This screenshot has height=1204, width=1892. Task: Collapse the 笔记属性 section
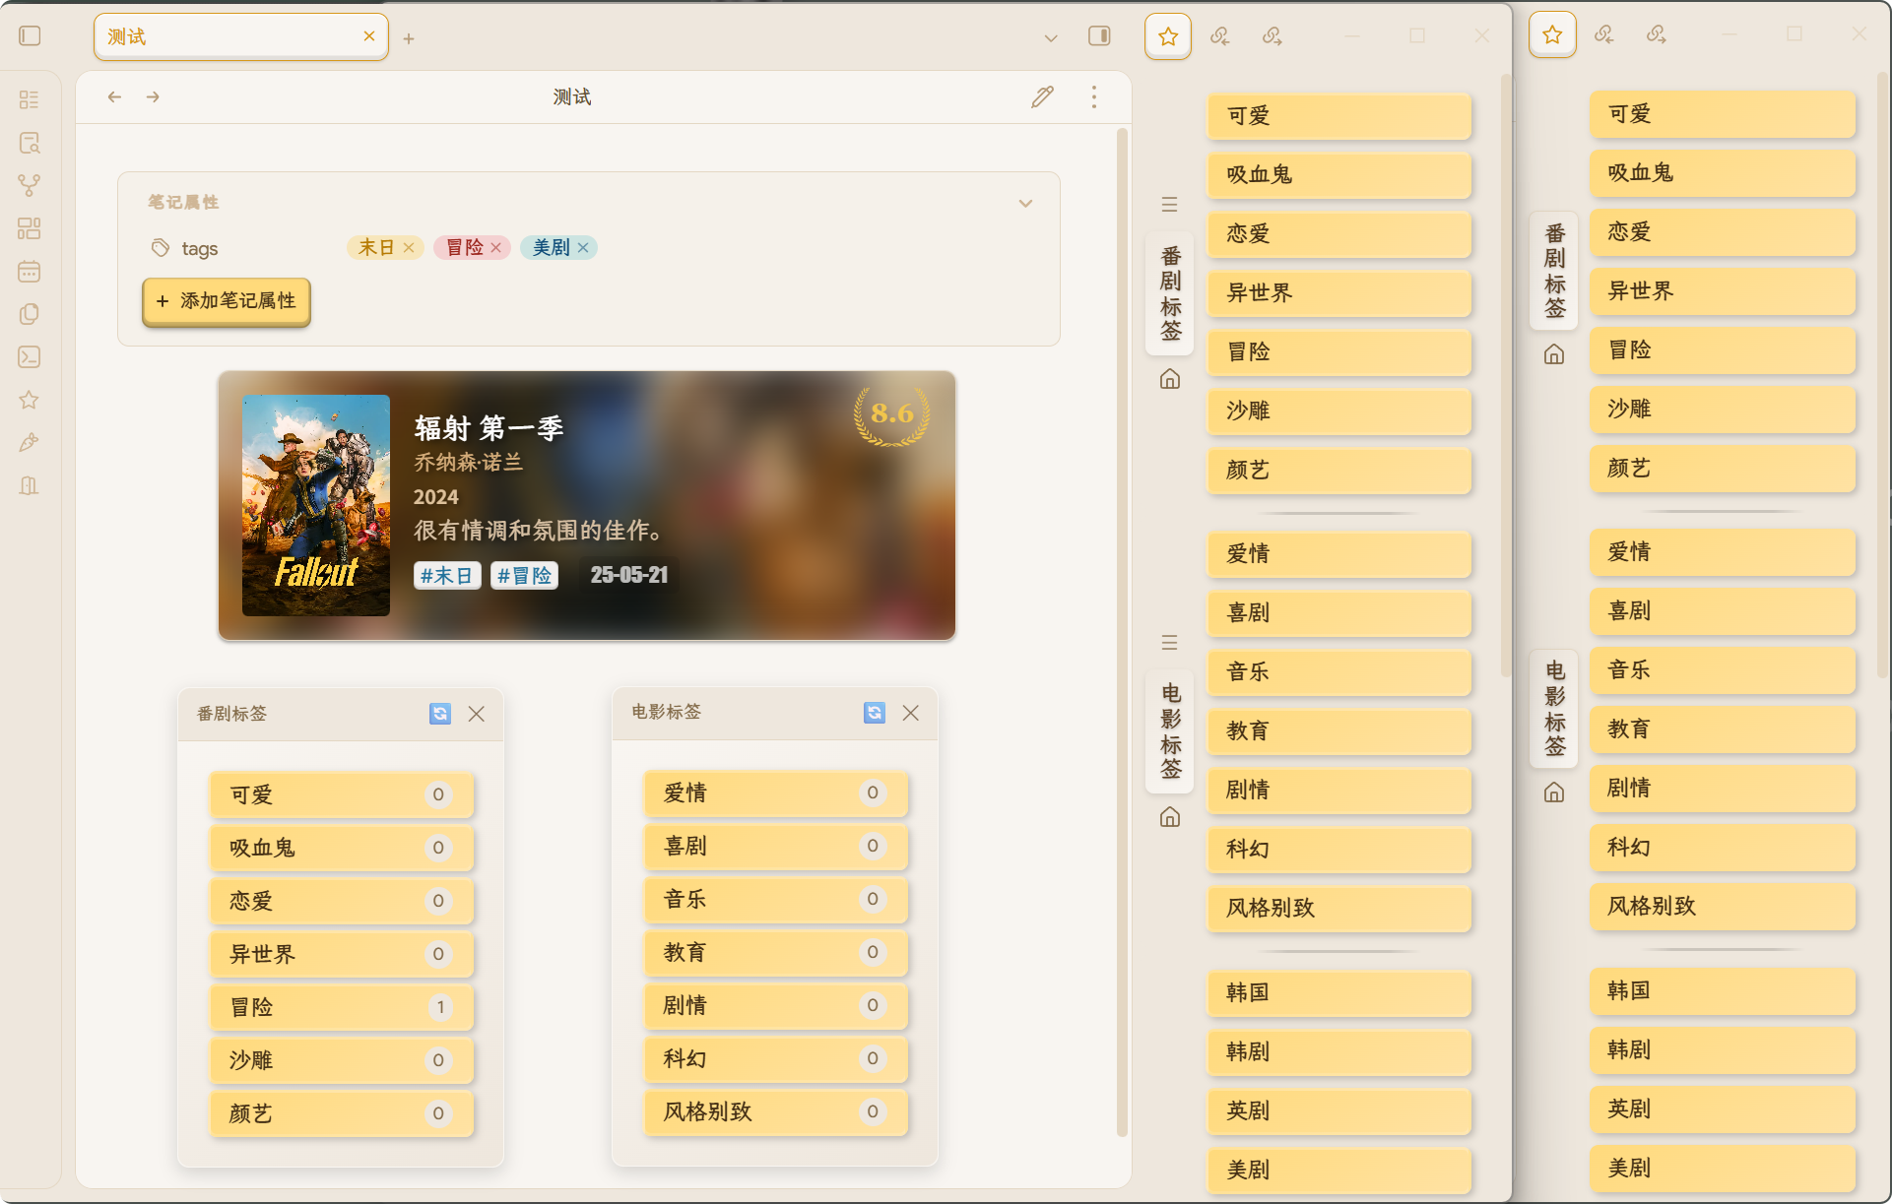(x=1025, y=203)
